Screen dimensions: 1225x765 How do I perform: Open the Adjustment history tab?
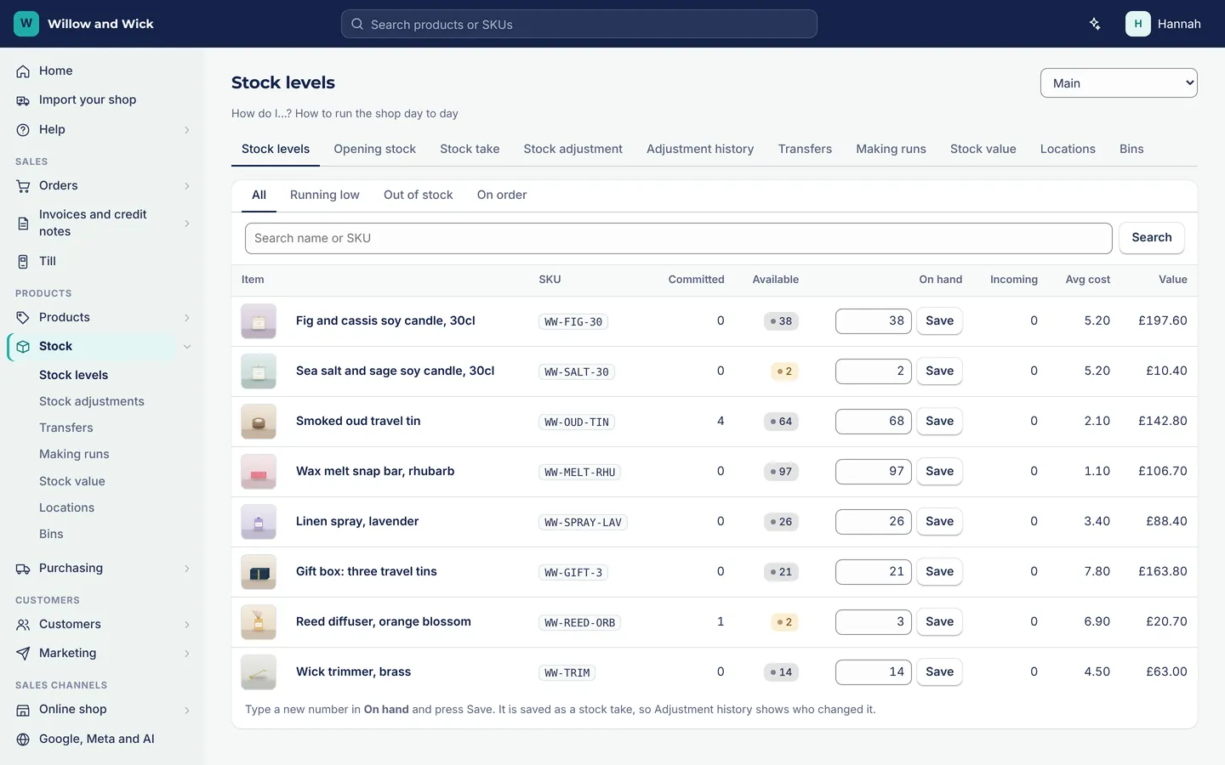tap(700, 149)
